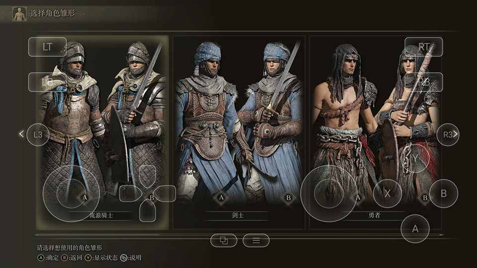Choose body type B for 剑士
Viewport: 477px width, 268px height.
[x=288, y=198]
